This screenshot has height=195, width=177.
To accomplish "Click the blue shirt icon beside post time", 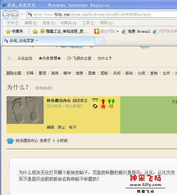I will pos(10,141).
